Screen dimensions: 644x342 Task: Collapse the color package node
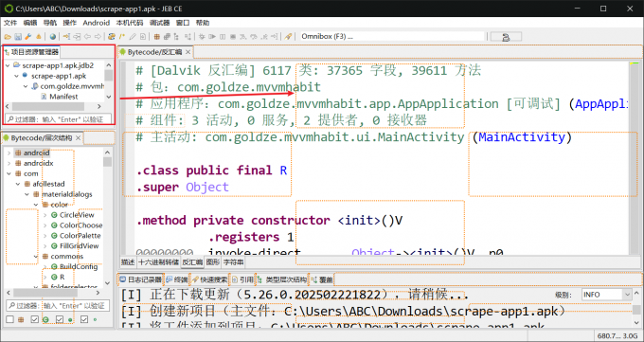(36, 205)
